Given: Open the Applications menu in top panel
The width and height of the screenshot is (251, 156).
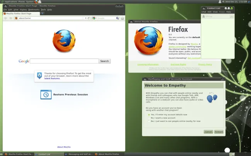Looking at the screenshot, I should tap(11, 2).
